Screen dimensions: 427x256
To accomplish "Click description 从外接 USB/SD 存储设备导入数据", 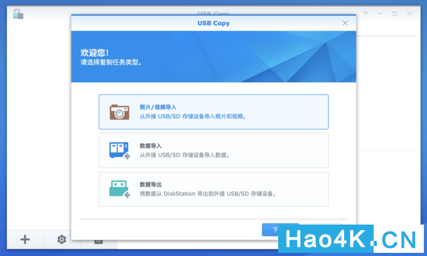I will click(185, 155).
